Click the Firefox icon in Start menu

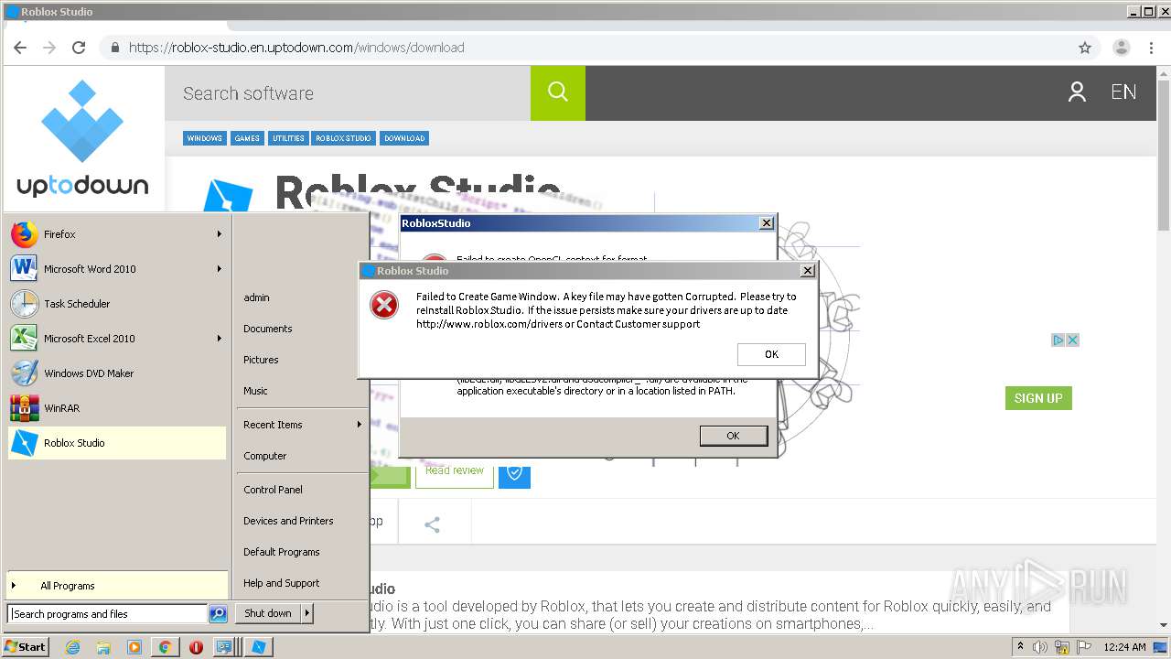click(24, 234)
